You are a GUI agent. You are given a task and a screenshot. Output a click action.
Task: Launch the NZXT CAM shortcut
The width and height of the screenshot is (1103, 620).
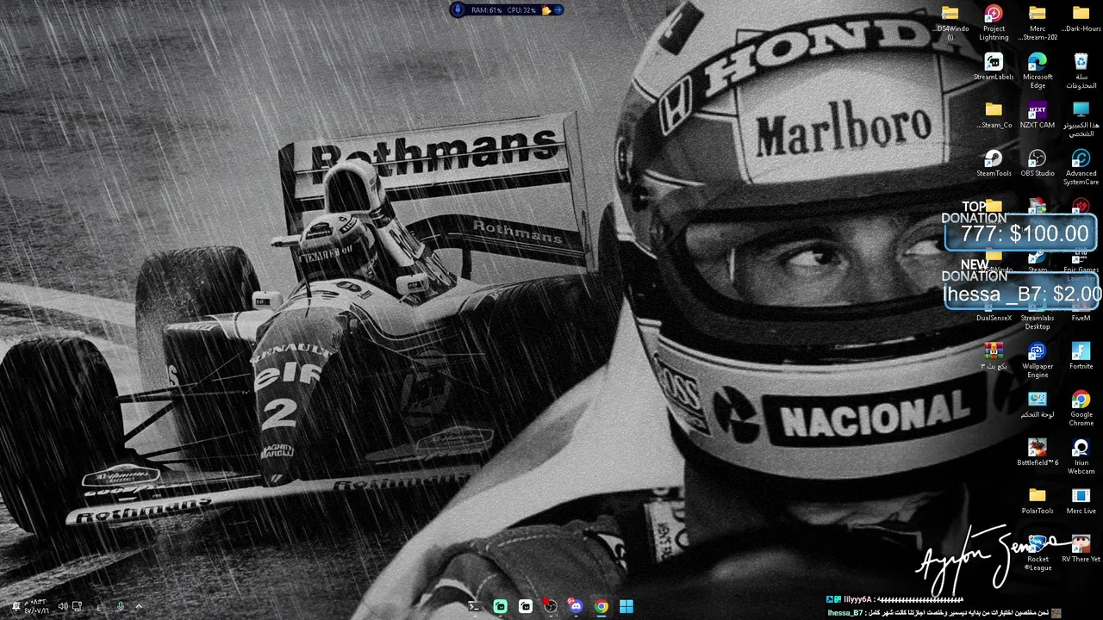coord(1038,115)
